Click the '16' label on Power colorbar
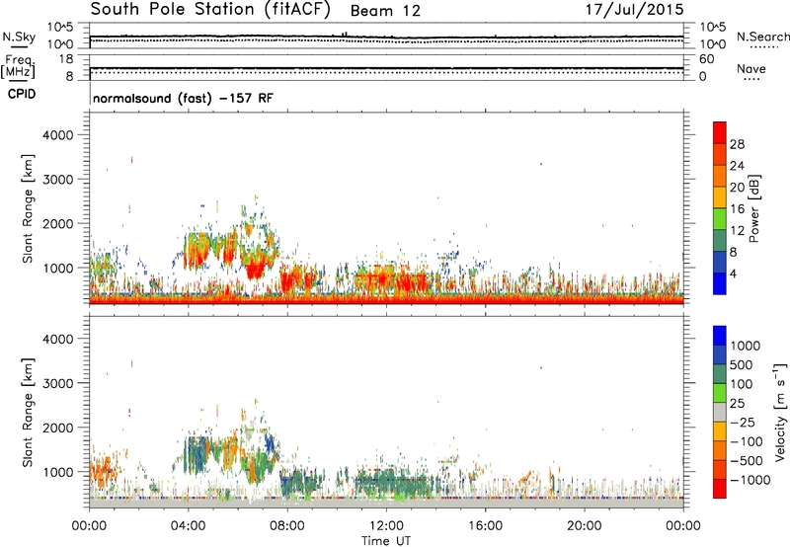This screenshot has width=790, height=547. coord(737,209)
